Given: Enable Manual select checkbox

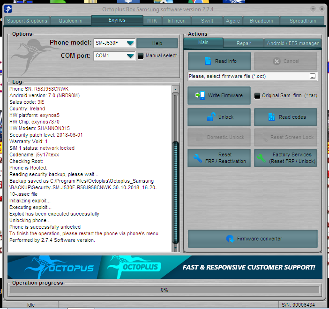Looking at the screenshot, I should coord(141,56).
